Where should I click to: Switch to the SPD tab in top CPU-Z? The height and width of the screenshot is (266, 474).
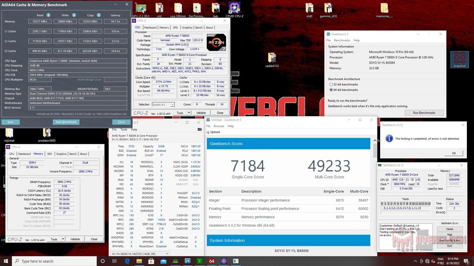pyautogui.click(x=175, y=27)
